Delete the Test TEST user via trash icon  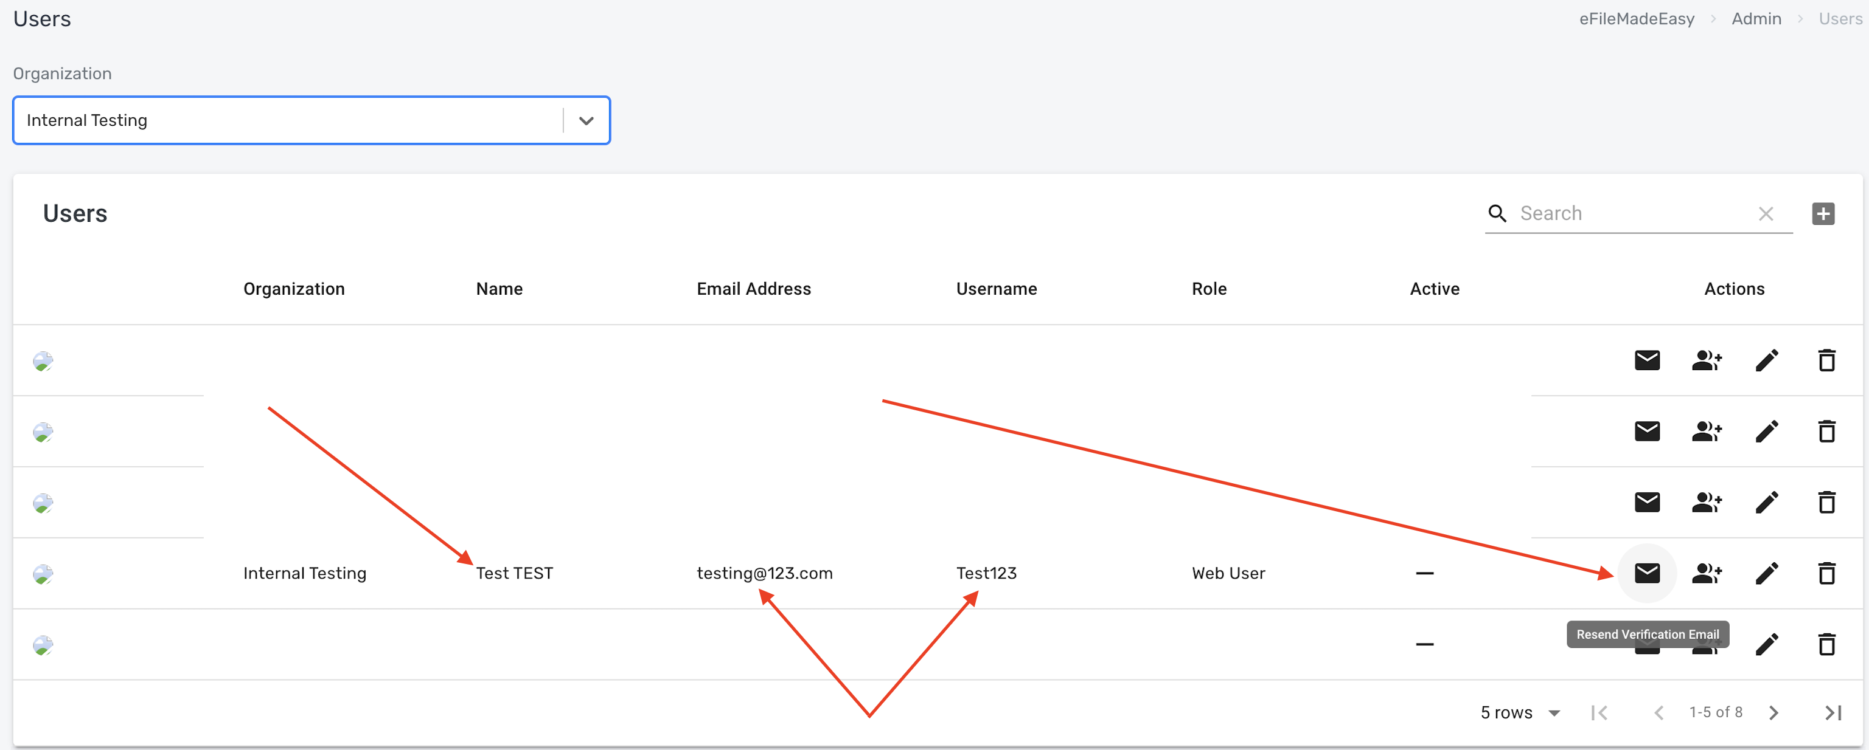pyautogui.click(x=1826, y=573)
